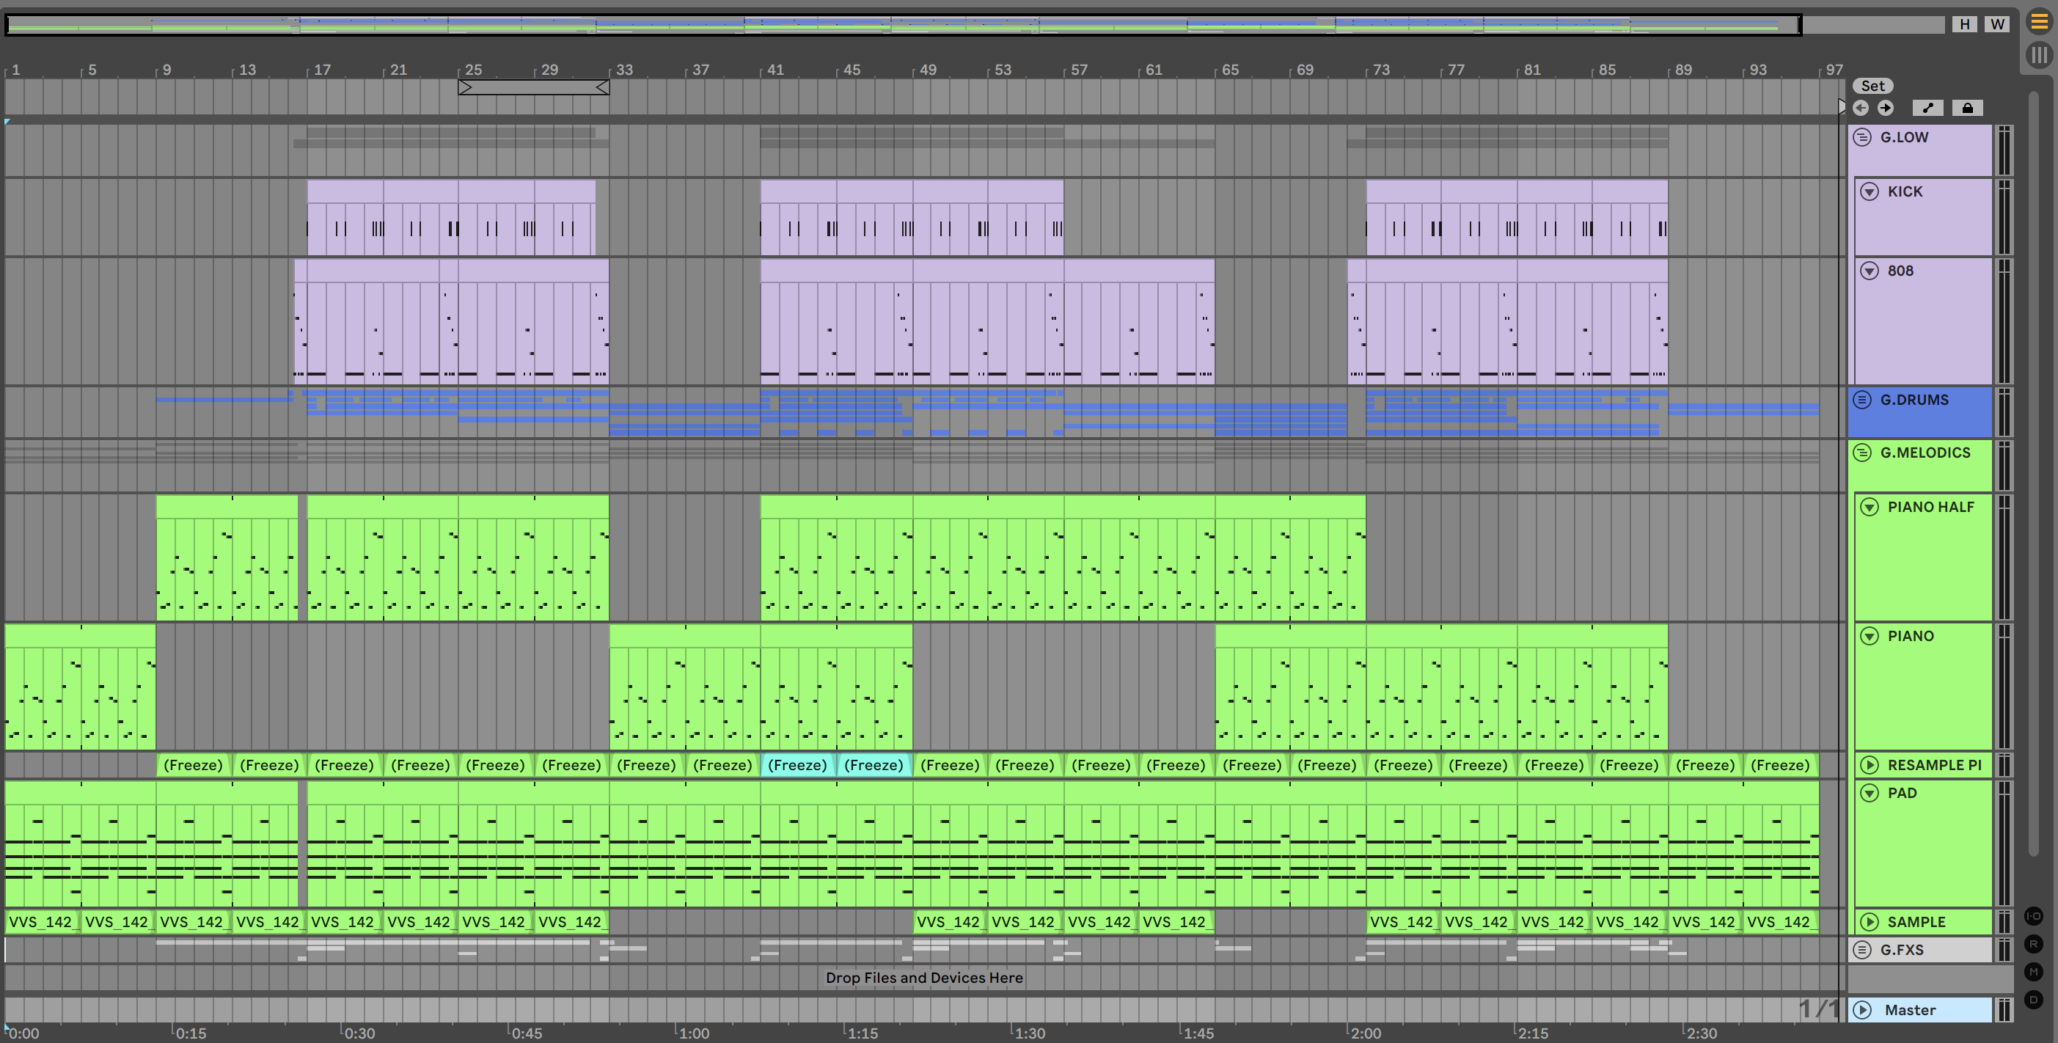The width and height of the screenshot is (2058, 1043).
Task: Unfold the SAMPLE track
Action: (x=1870, y=921)
